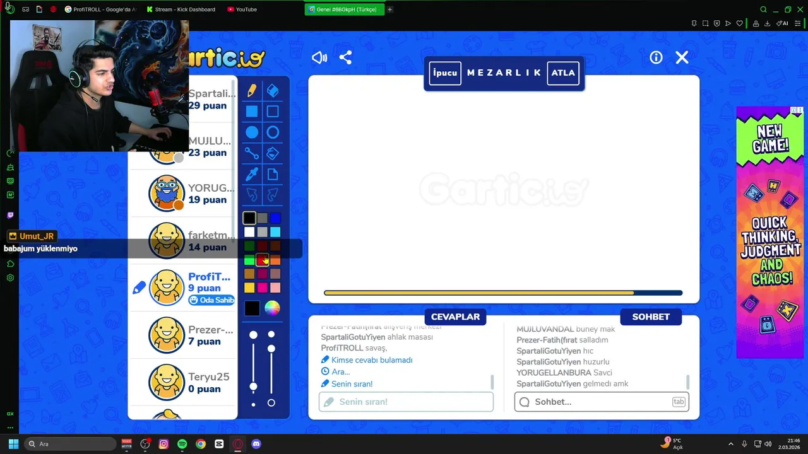Image resolution: width=808 pixels, height=454 pixels.
Task: Open the browser downloads icon
Action: tap(767, 23)
